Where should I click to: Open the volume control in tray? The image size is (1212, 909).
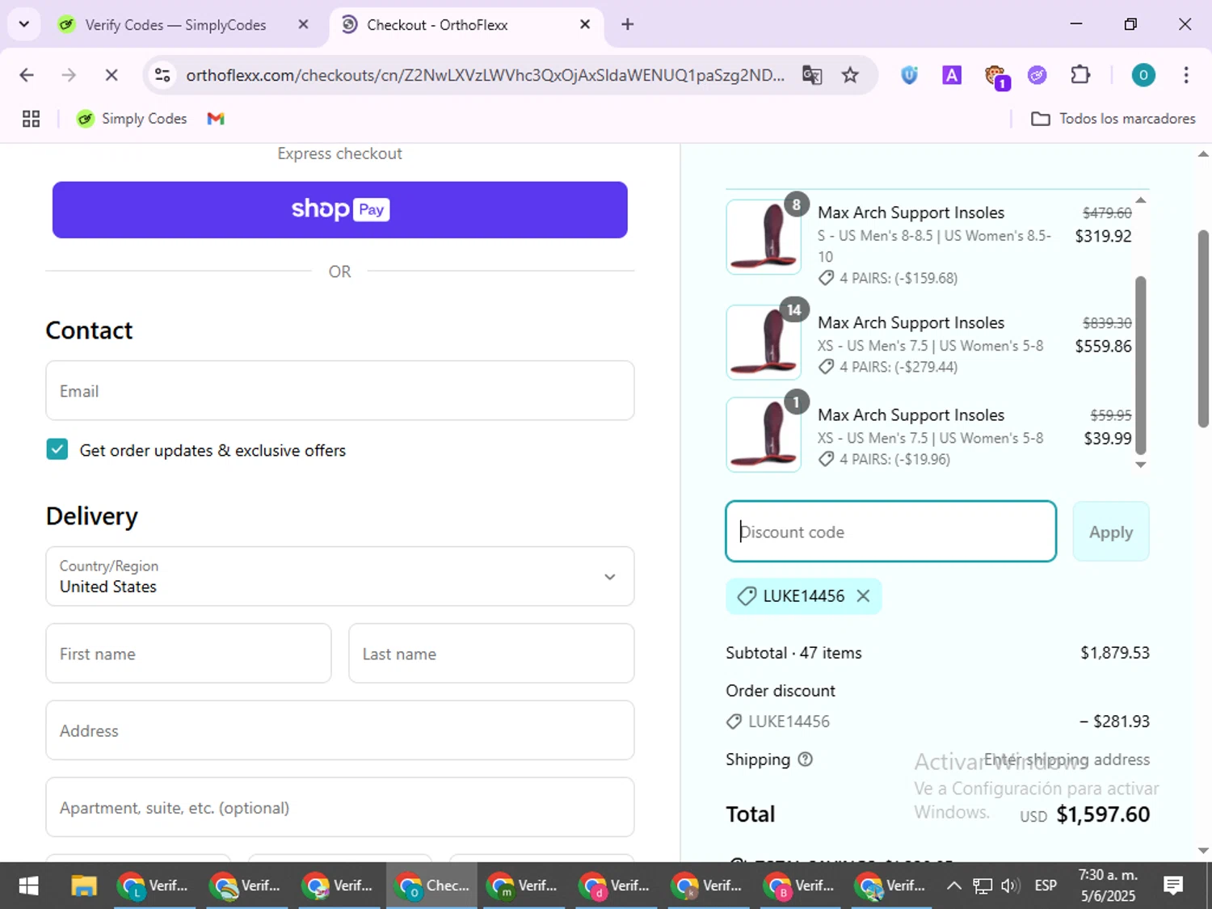[x=1010, y=886]
